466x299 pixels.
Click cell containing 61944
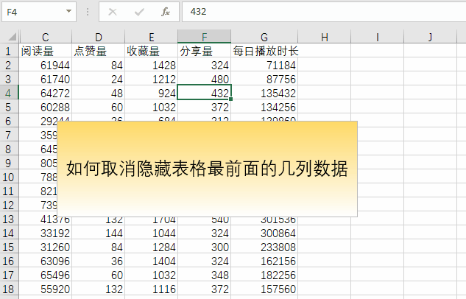coord(46,65)
